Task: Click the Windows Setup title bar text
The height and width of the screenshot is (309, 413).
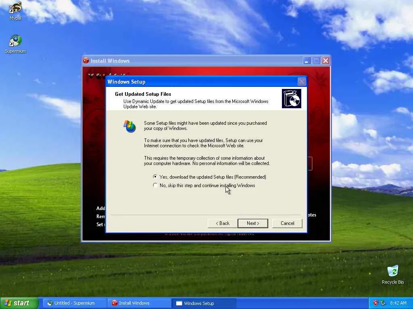Action: point(126,82)
